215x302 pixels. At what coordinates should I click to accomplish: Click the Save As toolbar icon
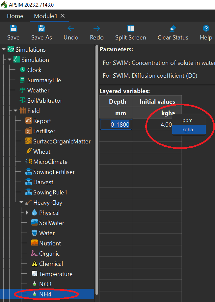point(41,28)
